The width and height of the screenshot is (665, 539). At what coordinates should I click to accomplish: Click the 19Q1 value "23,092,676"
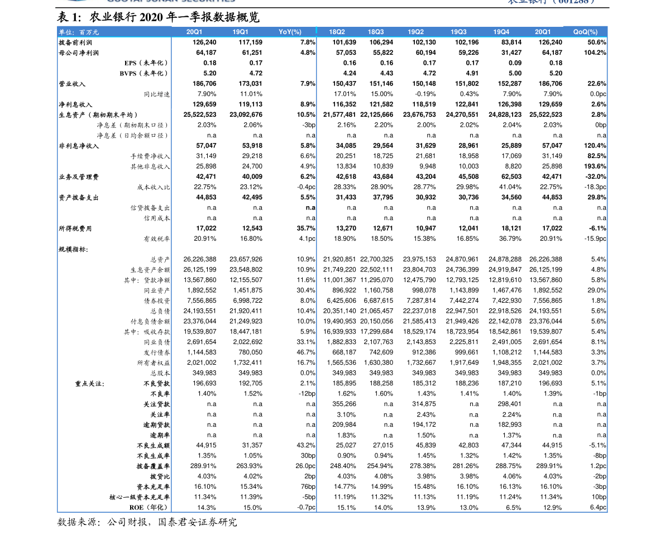coord(246,115)
